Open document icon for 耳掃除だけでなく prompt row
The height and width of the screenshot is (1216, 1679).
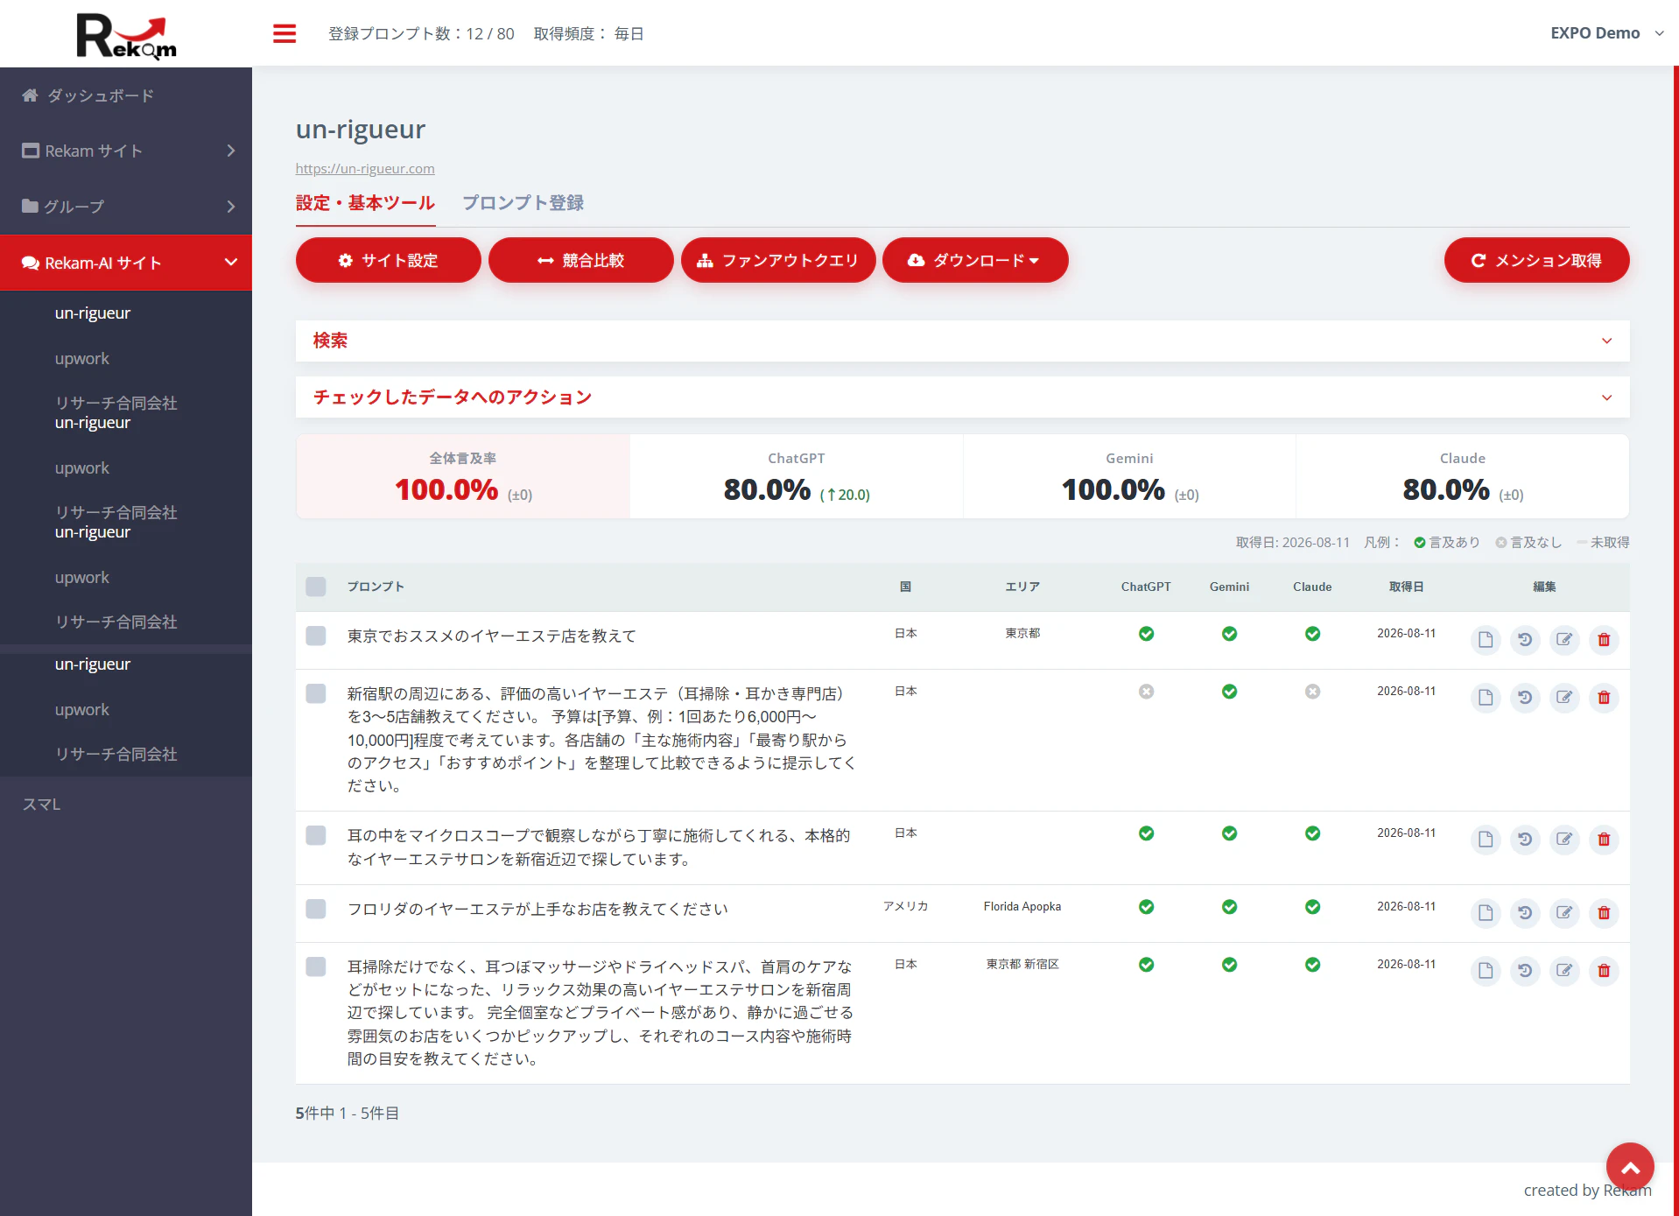pos(1486,971)
